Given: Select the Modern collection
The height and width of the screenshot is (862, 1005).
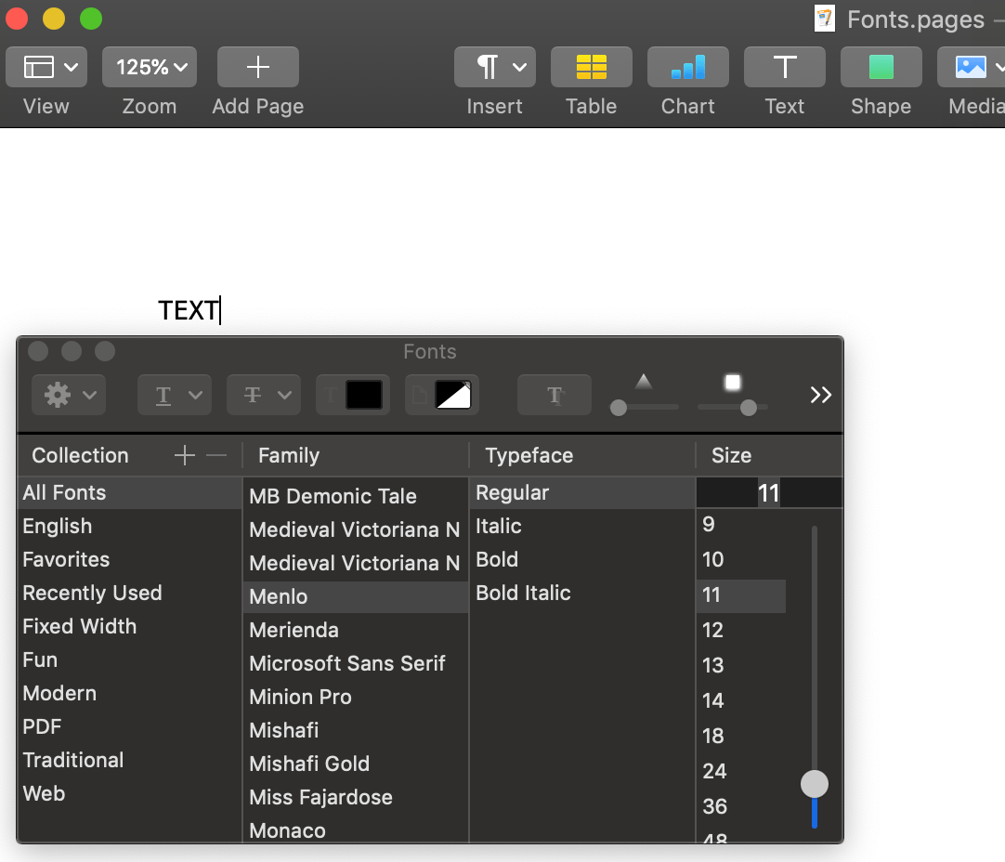Looking at the screenshot, I should (x=129, y=694).
